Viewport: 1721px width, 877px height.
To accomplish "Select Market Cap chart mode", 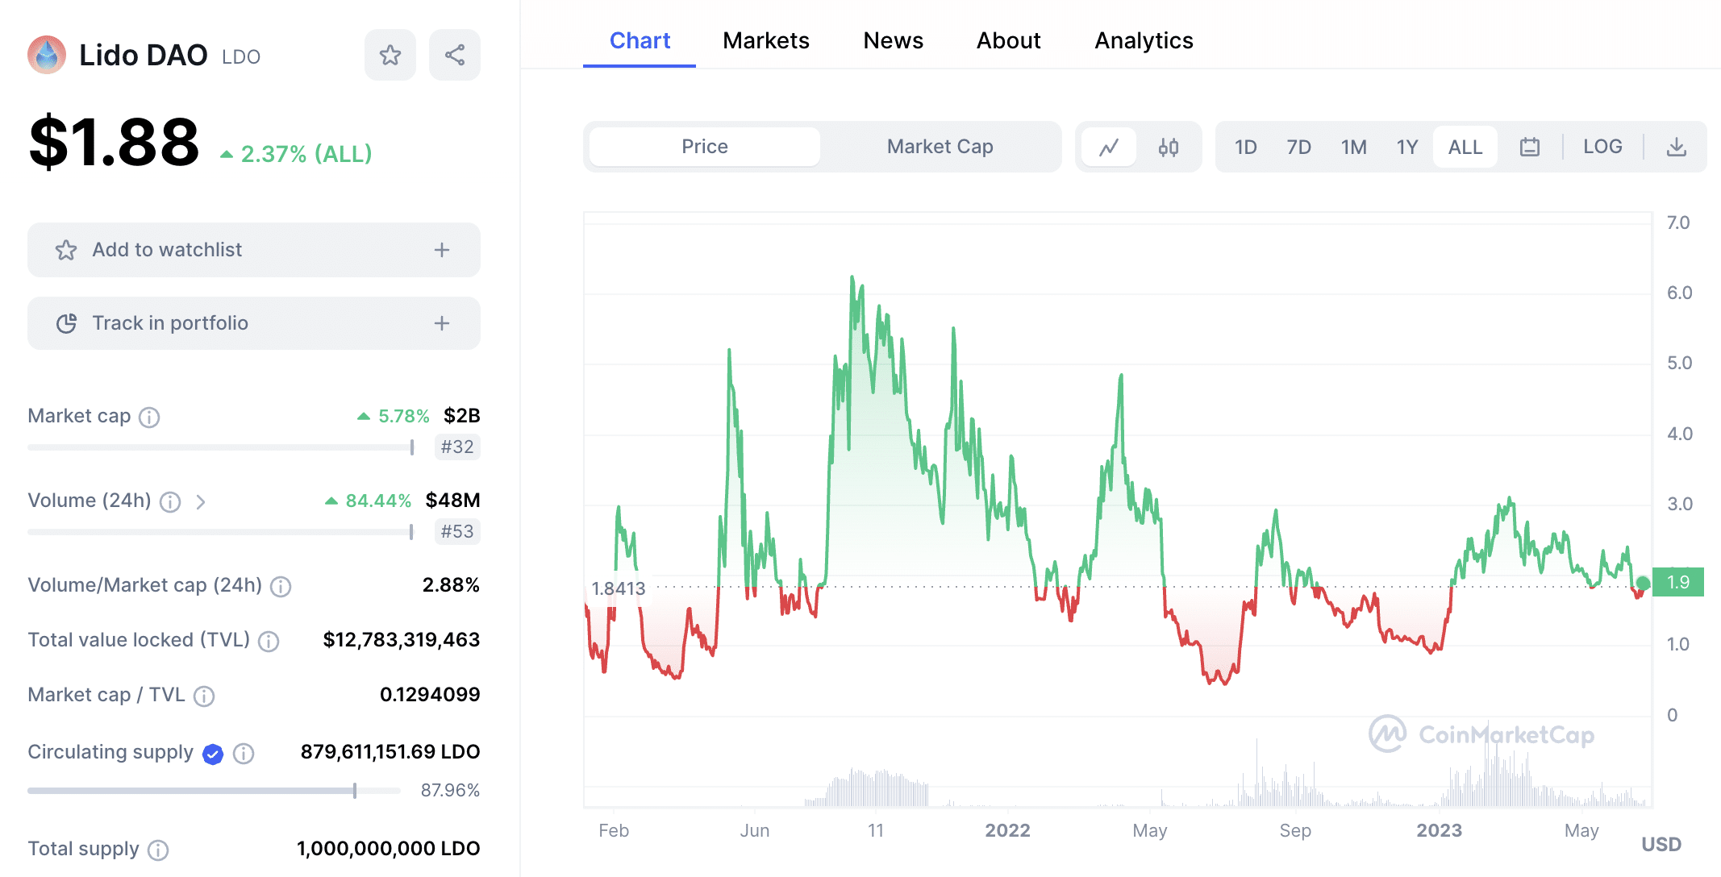I will 940,147.
